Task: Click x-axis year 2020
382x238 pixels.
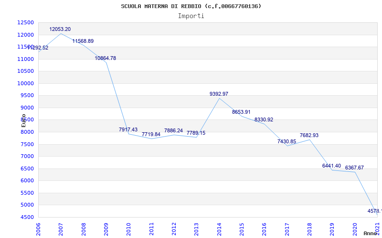Action: tap(355, 229)
